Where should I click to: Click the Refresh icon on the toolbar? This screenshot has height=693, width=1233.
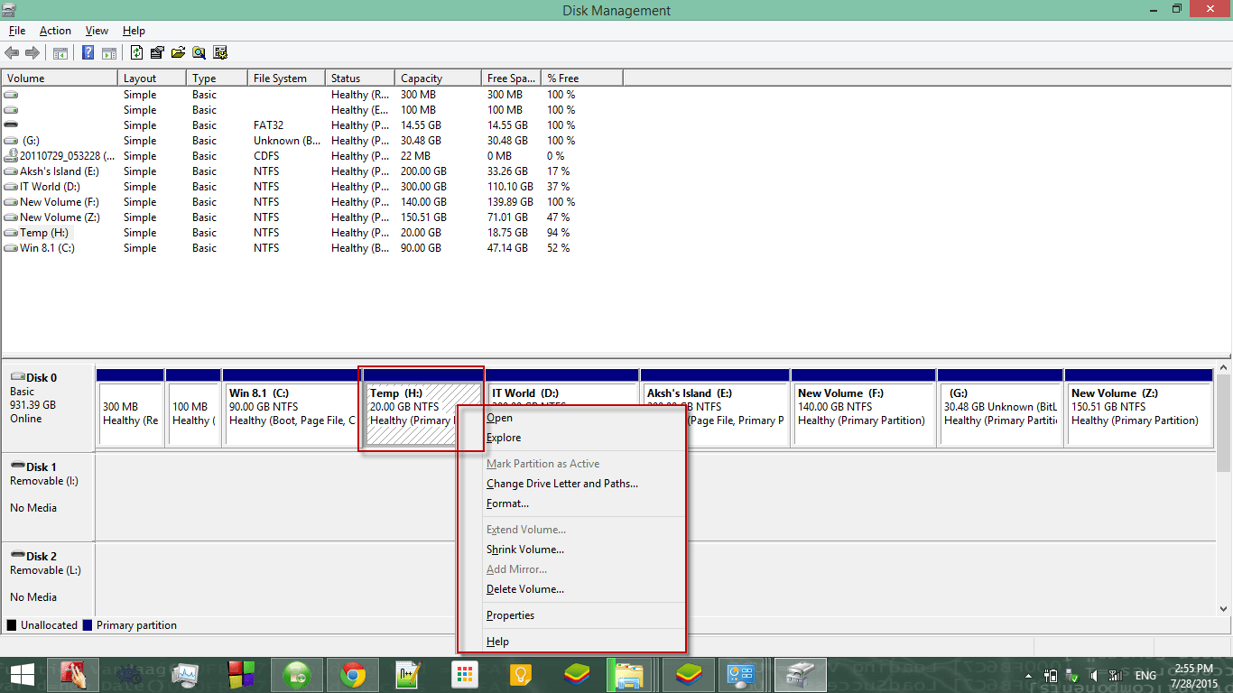pos(136,51)
